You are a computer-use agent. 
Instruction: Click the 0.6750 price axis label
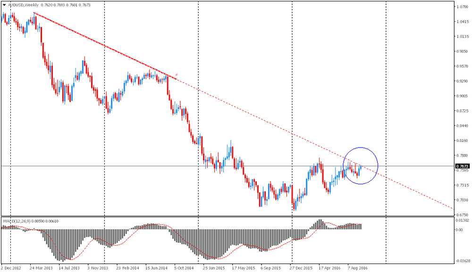463,215
